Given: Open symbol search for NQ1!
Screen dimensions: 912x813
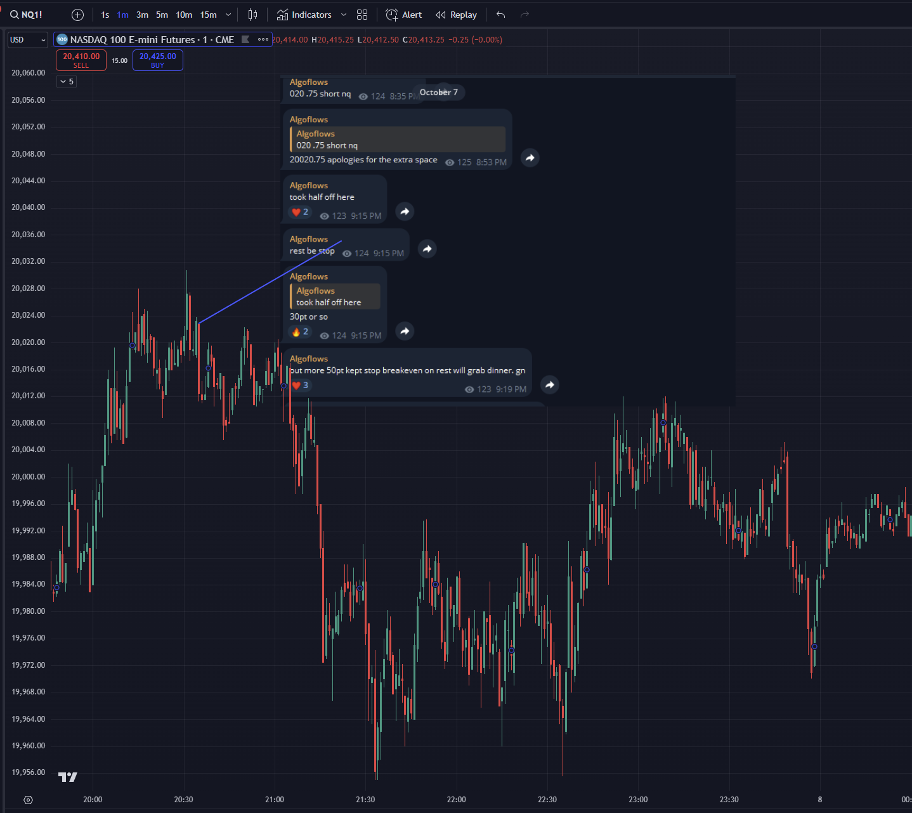Looking at the screenshot, I should coord(26,15).
